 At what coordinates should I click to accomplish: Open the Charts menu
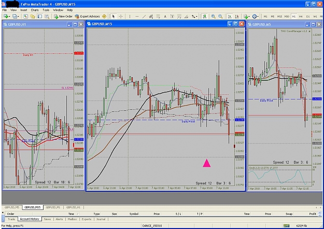[35, 10]
